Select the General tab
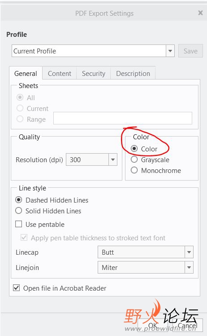Image resolution: width=207 pixels, height=336 pixels. (x=26, y=74)
